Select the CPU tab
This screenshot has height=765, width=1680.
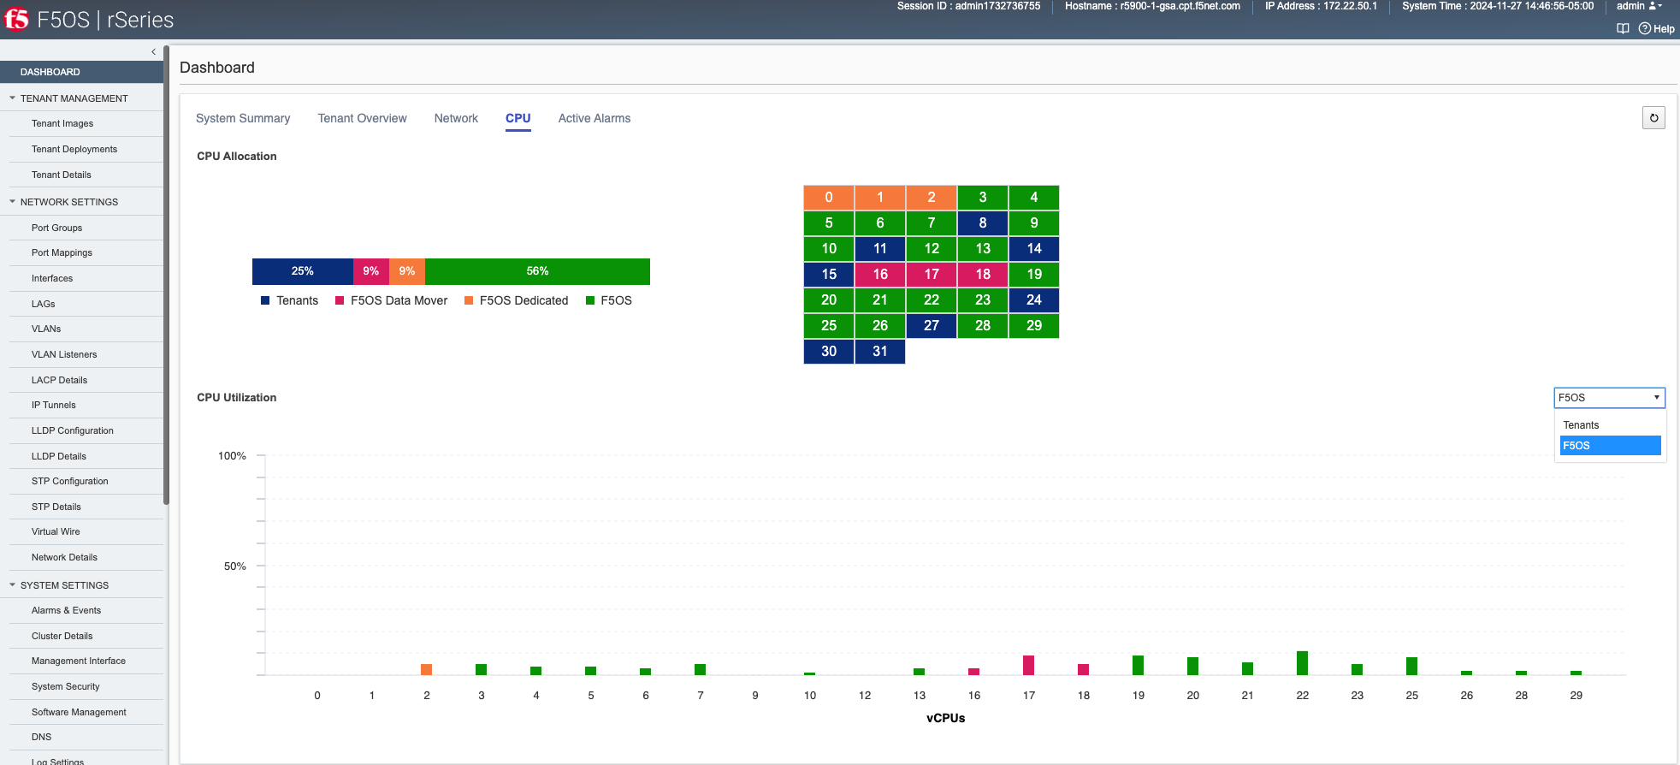[518, 118]
